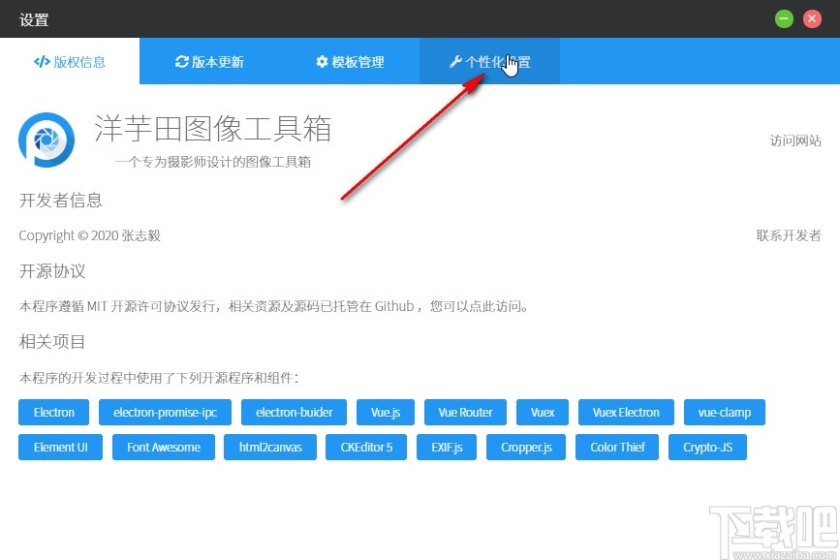
Task: Select the Vue.js badge
Action: click(385, 412)
